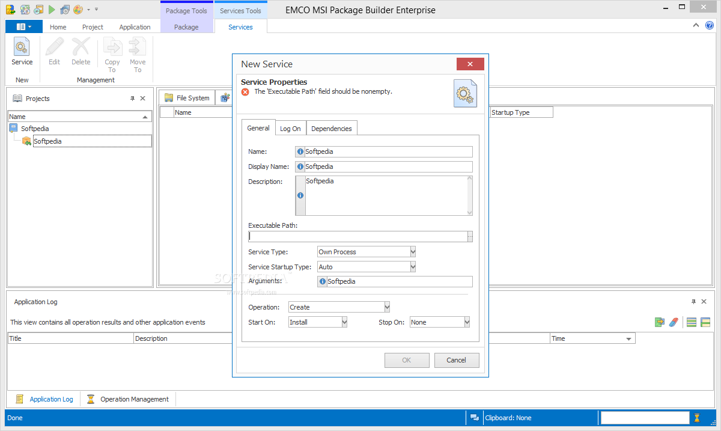The width and height of the screenshot is (721, 431).
Task: Click in the Executable Path input field
Action: pyautogui.click(x=357, y=237)
